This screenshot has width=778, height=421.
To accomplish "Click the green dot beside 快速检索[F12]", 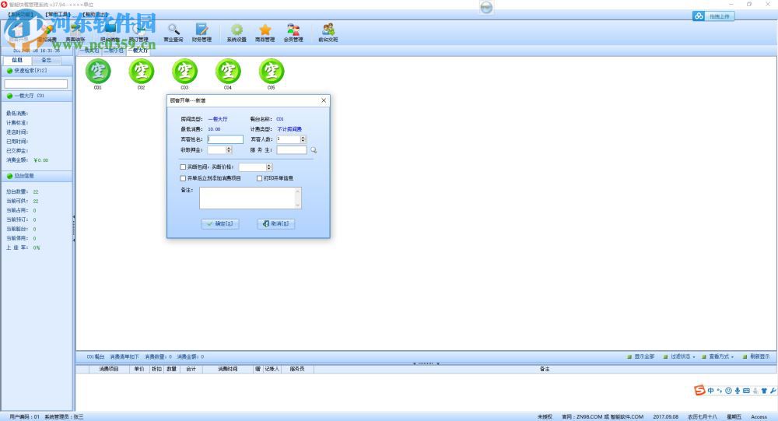I will [x=9, y=71].
